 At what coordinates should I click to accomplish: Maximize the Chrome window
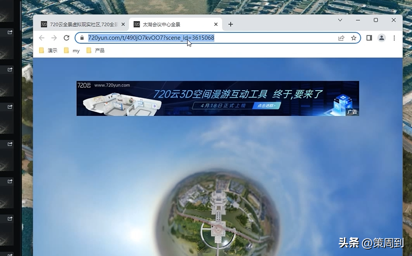coord(376,20)
